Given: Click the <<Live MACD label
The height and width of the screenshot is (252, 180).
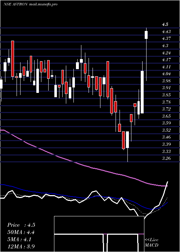Looking at the screenshot, I should tap(152, 243).
